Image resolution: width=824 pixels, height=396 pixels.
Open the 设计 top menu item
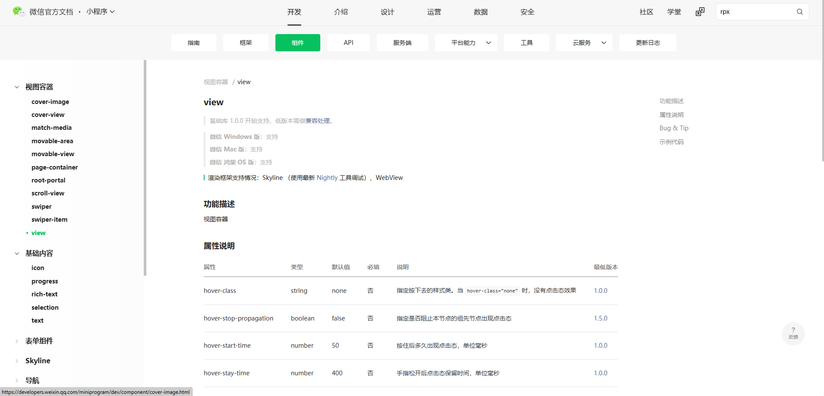tap(387, 12)
